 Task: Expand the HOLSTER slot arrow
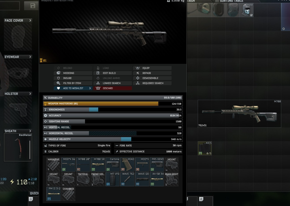(x=30, y=94)
